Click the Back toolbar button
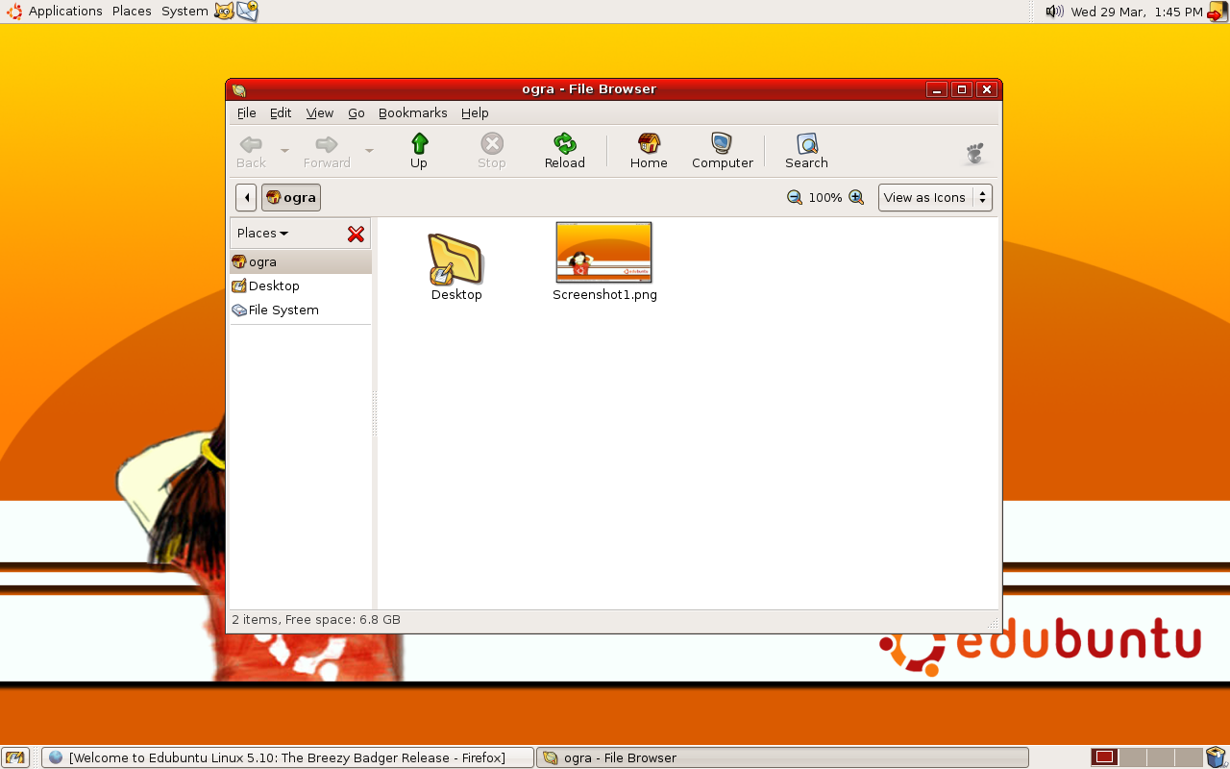 [252, 151]
